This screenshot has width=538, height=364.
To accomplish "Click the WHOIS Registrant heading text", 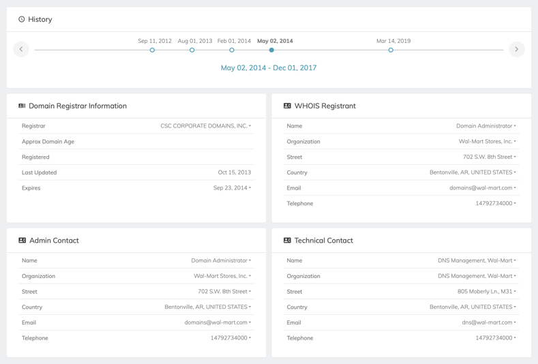I will click(x=325, y=106).
